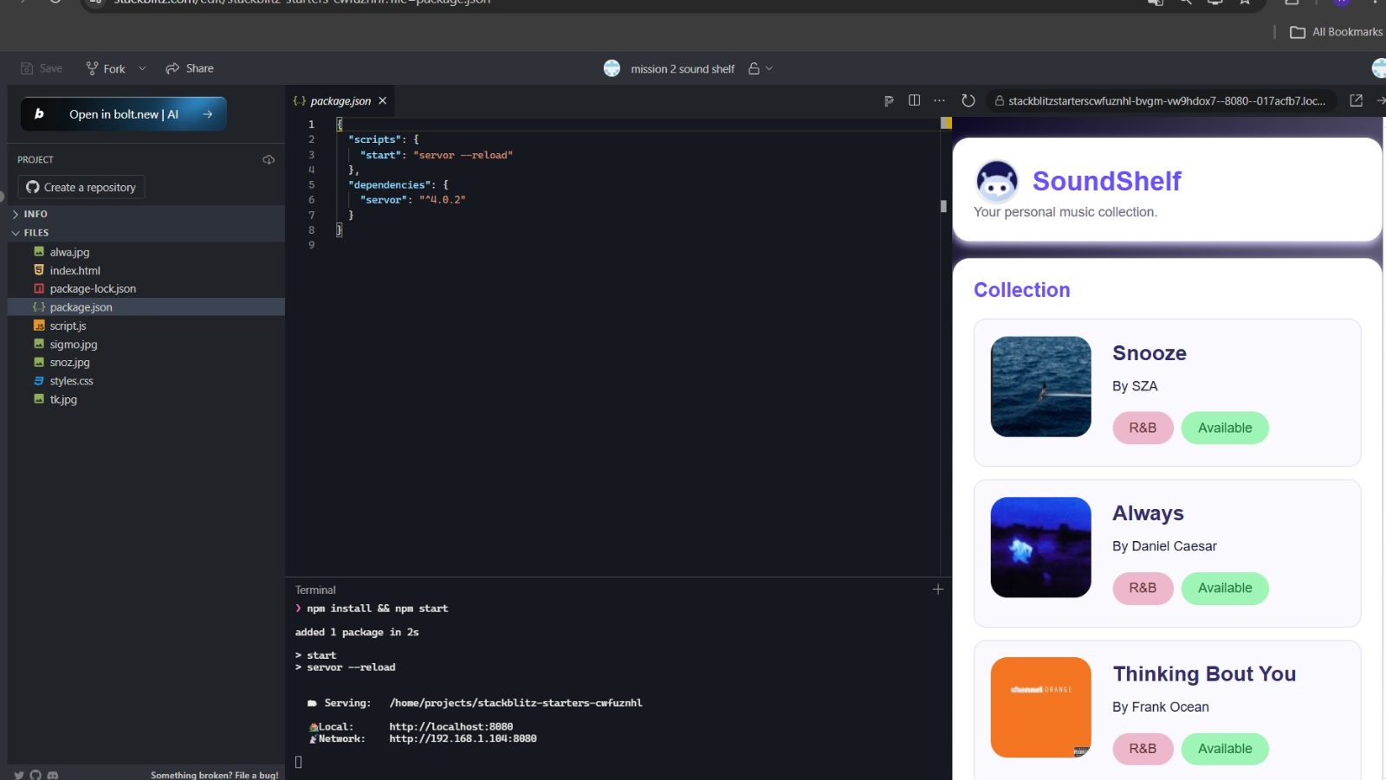Click the Prettier format icon in editor toolbar
Image resolution: width=1386 pixels, height=780 pixels.
[889, 101]
